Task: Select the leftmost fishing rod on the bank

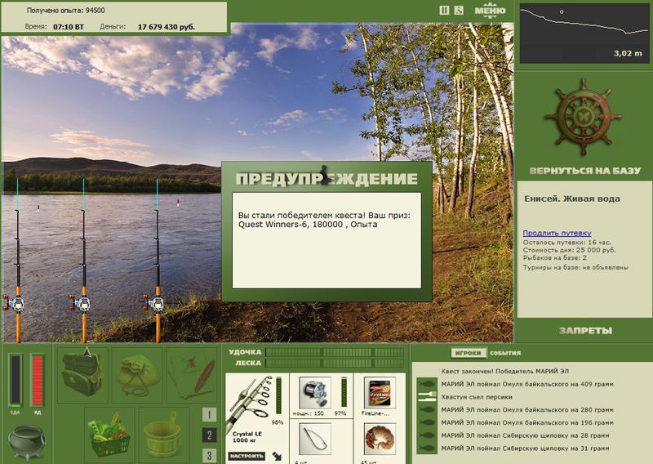Action: coord(17,261)
